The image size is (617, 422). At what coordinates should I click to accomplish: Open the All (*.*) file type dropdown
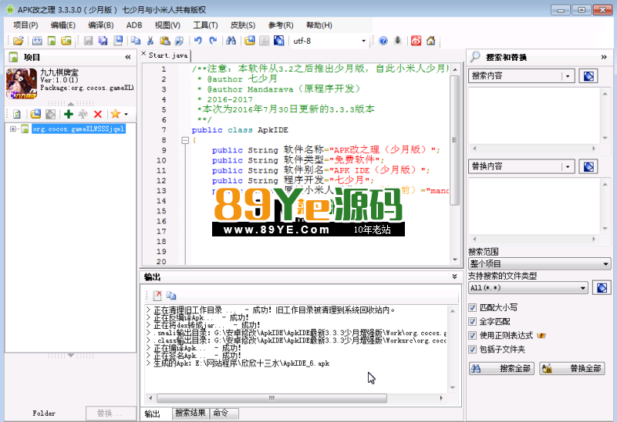click(x=583, y=288)
